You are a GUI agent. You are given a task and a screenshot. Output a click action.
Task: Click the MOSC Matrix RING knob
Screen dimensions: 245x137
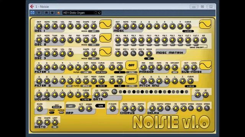pyautogui.click(x=118, y=53)
